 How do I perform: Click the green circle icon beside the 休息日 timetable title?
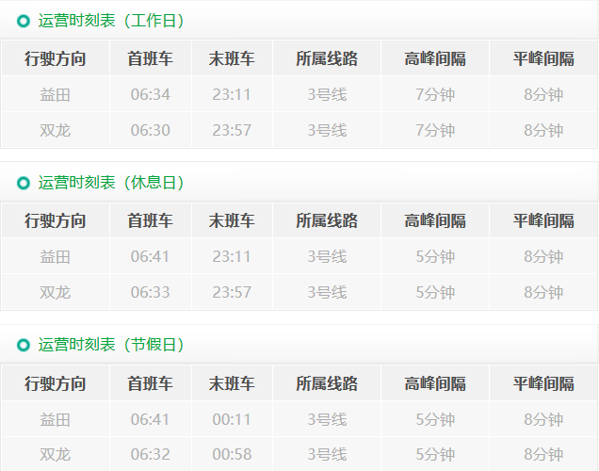[x=24, y=183]
